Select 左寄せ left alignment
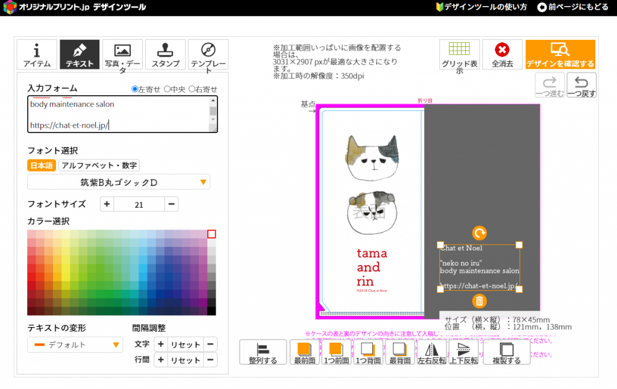Image resolution: width=617 pixels, height=389 pixels. click(x=134, y=89)
